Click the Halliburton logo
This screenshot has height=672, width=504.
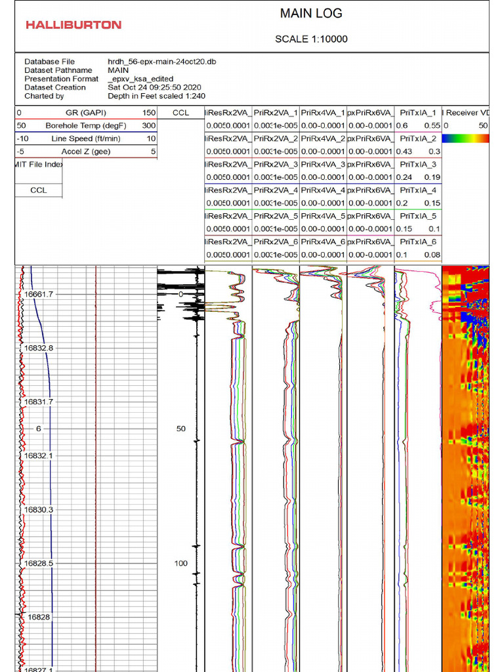tap(73, 25)
